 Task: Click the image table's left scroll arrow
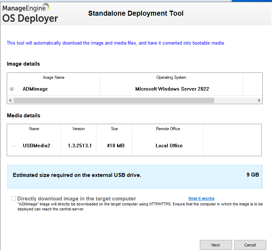(10, 100)
